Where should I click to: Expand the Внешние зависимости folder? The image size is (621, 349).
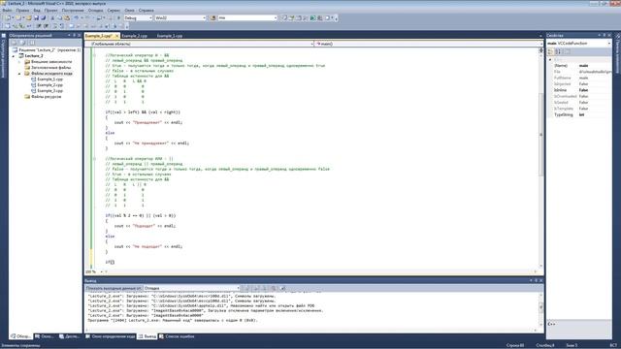(x=19, y=62)
